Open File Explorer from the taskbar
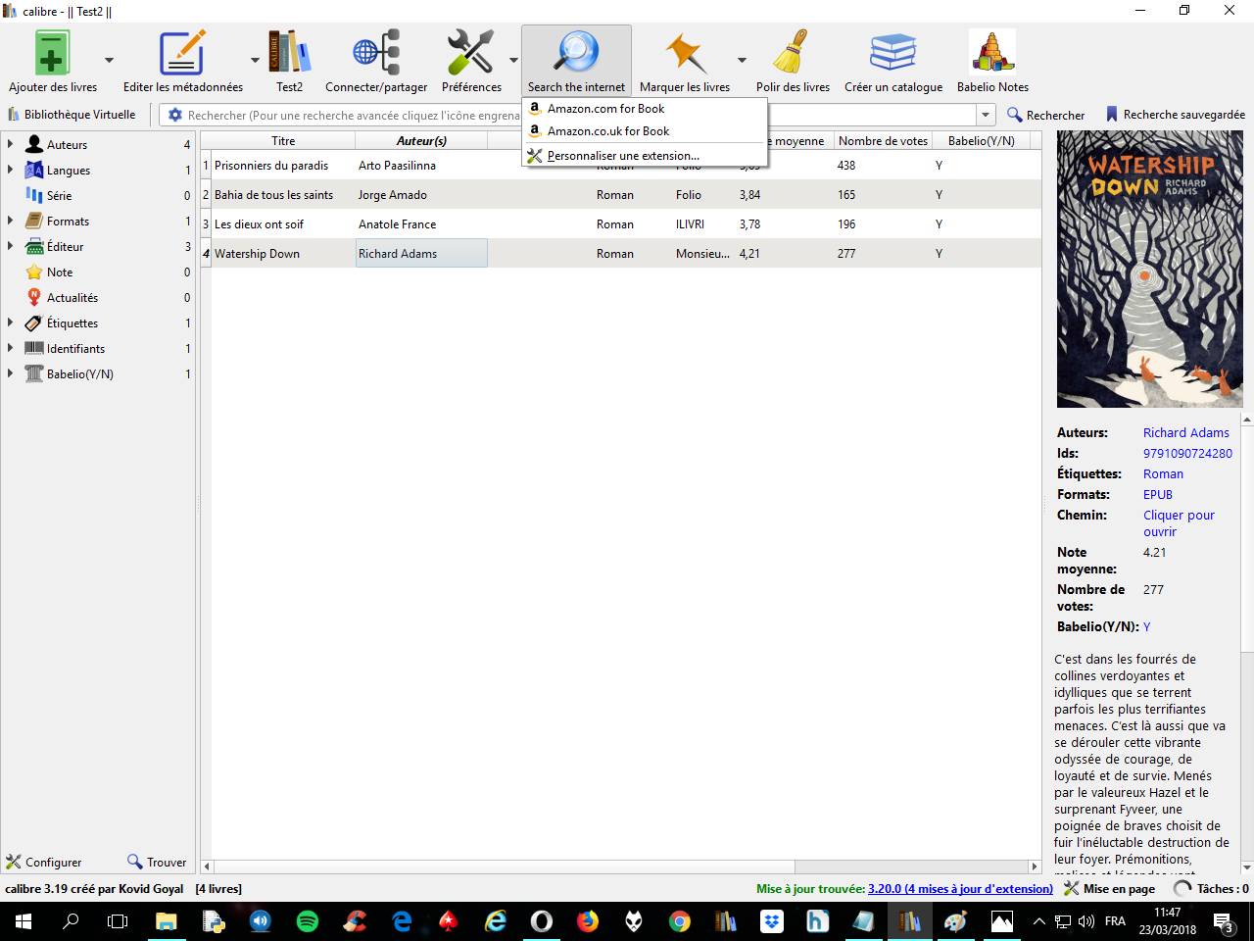This screenshot has width=1254, height=941. click(x=167, y=921)
